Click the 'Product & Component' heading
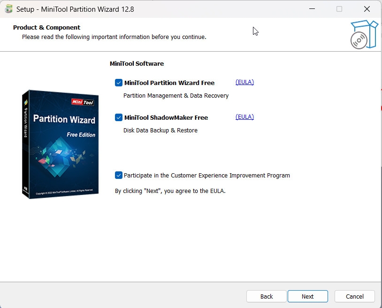This screenshot has width=382, height=308. tap(46, 27)
